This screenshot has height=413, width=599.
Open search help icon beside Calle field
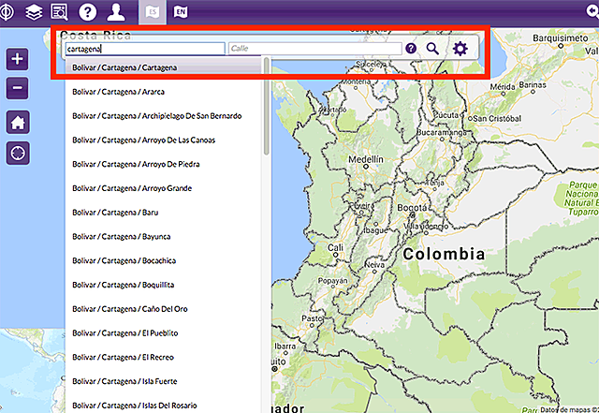pyautogui.click(x=411, y=49)
